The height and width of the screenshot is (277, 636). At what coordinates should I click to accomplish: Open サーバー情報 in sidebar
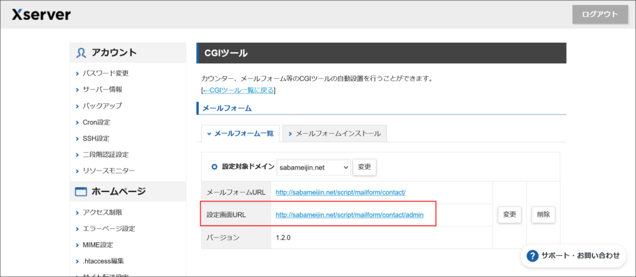[x=102, y=89]
